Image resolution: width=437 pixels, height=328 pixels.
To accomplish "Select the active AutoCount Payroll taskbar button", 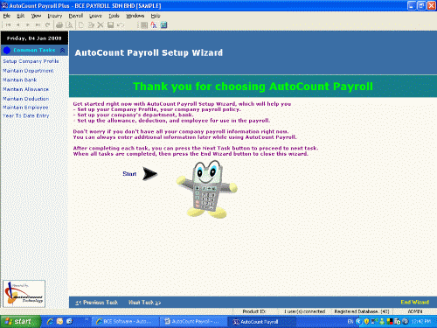I will point(261,322).
